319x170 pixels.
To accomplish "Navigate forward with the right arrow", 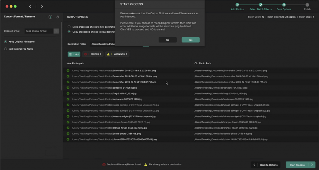I will coord(42,7).
